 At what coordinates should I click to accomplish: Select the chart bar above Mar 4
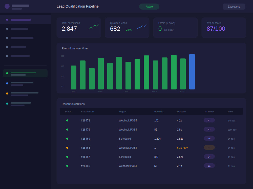point(101,74)
